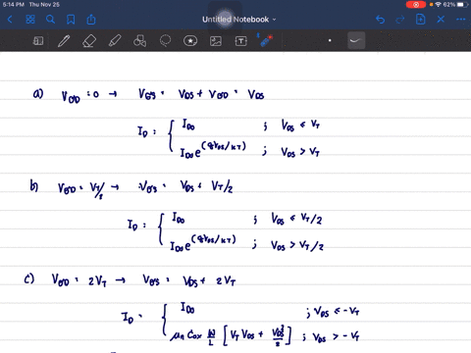Image resolution: width=471 pixels, height=353 pixels.
Task: Toggle the zoom window writing tool
Action: pos(38,41)
